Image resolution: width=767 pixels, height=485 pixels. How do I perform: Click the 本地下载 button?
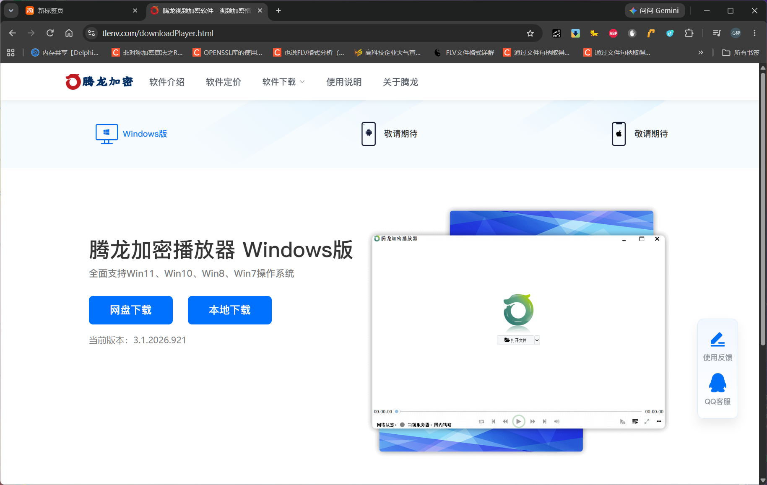pos(230,310)
